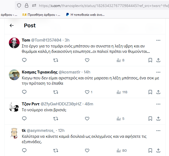Screen dimensions: 169x156
Task: Expand more menu on tk's reply
Action: 158,131
